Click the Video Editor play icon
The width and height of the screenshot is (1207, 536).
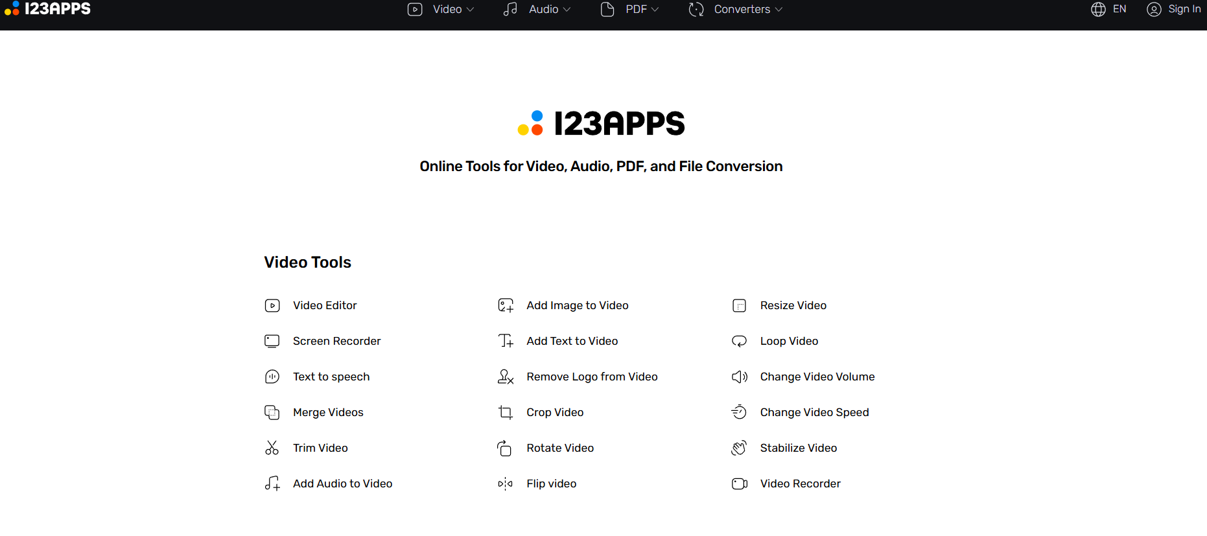tap(272, 305)
